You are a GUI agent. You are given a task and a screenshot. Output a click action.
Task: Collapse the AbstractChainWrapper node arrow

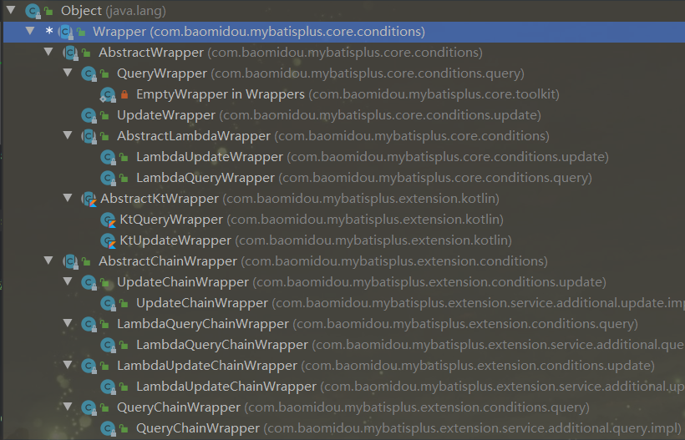48,260
